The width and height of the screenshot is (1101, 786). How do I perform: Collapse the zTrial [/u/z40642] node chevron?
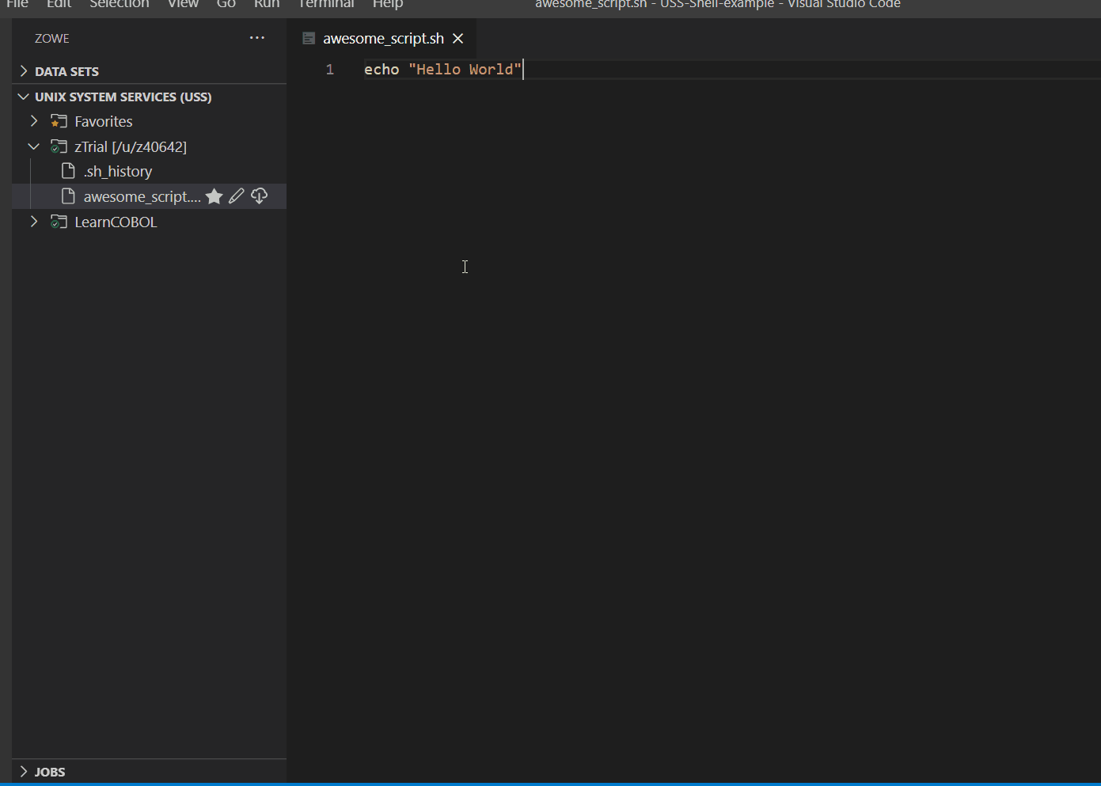pyautogui.click(x=34, y=146)
